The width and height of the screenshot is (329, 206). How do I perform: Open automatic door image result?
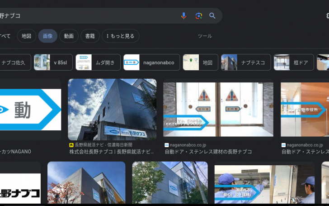point(218,110)
